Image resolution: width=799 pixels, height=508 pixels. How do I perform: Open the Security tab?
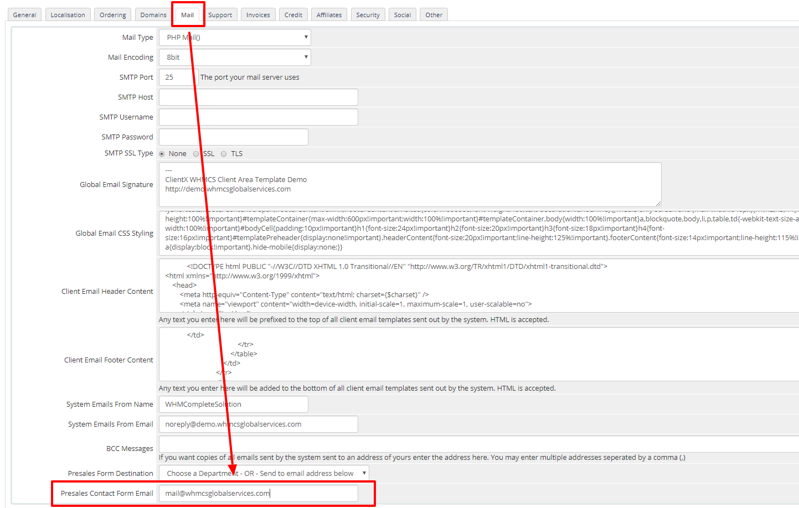coord(368,15)
